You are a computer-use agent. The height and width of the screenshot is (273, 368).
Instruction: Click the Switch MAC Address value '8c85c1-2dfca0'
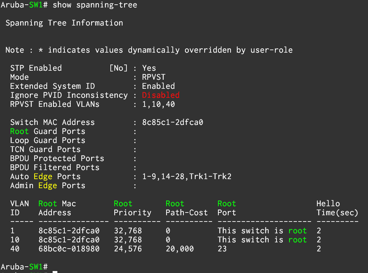172,122
